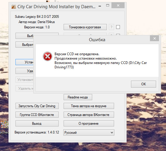Open Группа CCD ВКонтакте
Screen dimensions: 166x151
point(37,115)
